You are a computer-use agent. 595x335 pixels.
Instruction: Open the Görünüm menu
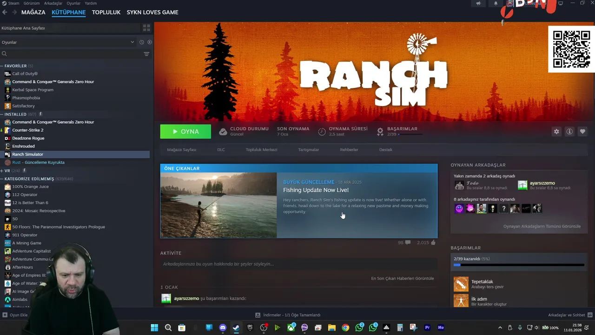click(32, 3)
